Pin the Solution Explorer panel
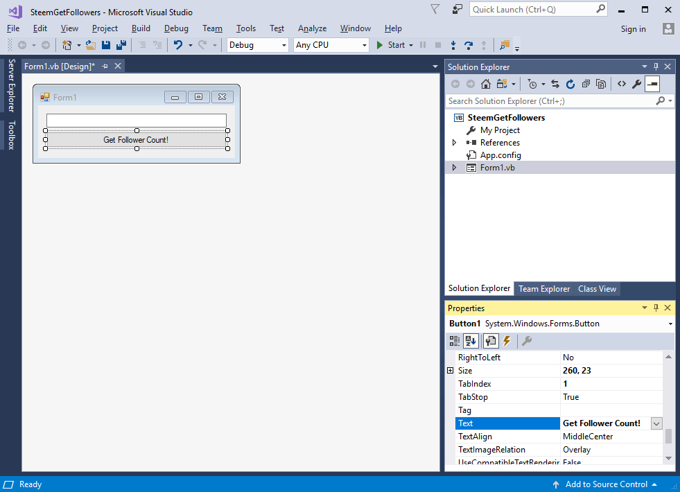Viewport: 680px width, 492px height. [656, 67]
